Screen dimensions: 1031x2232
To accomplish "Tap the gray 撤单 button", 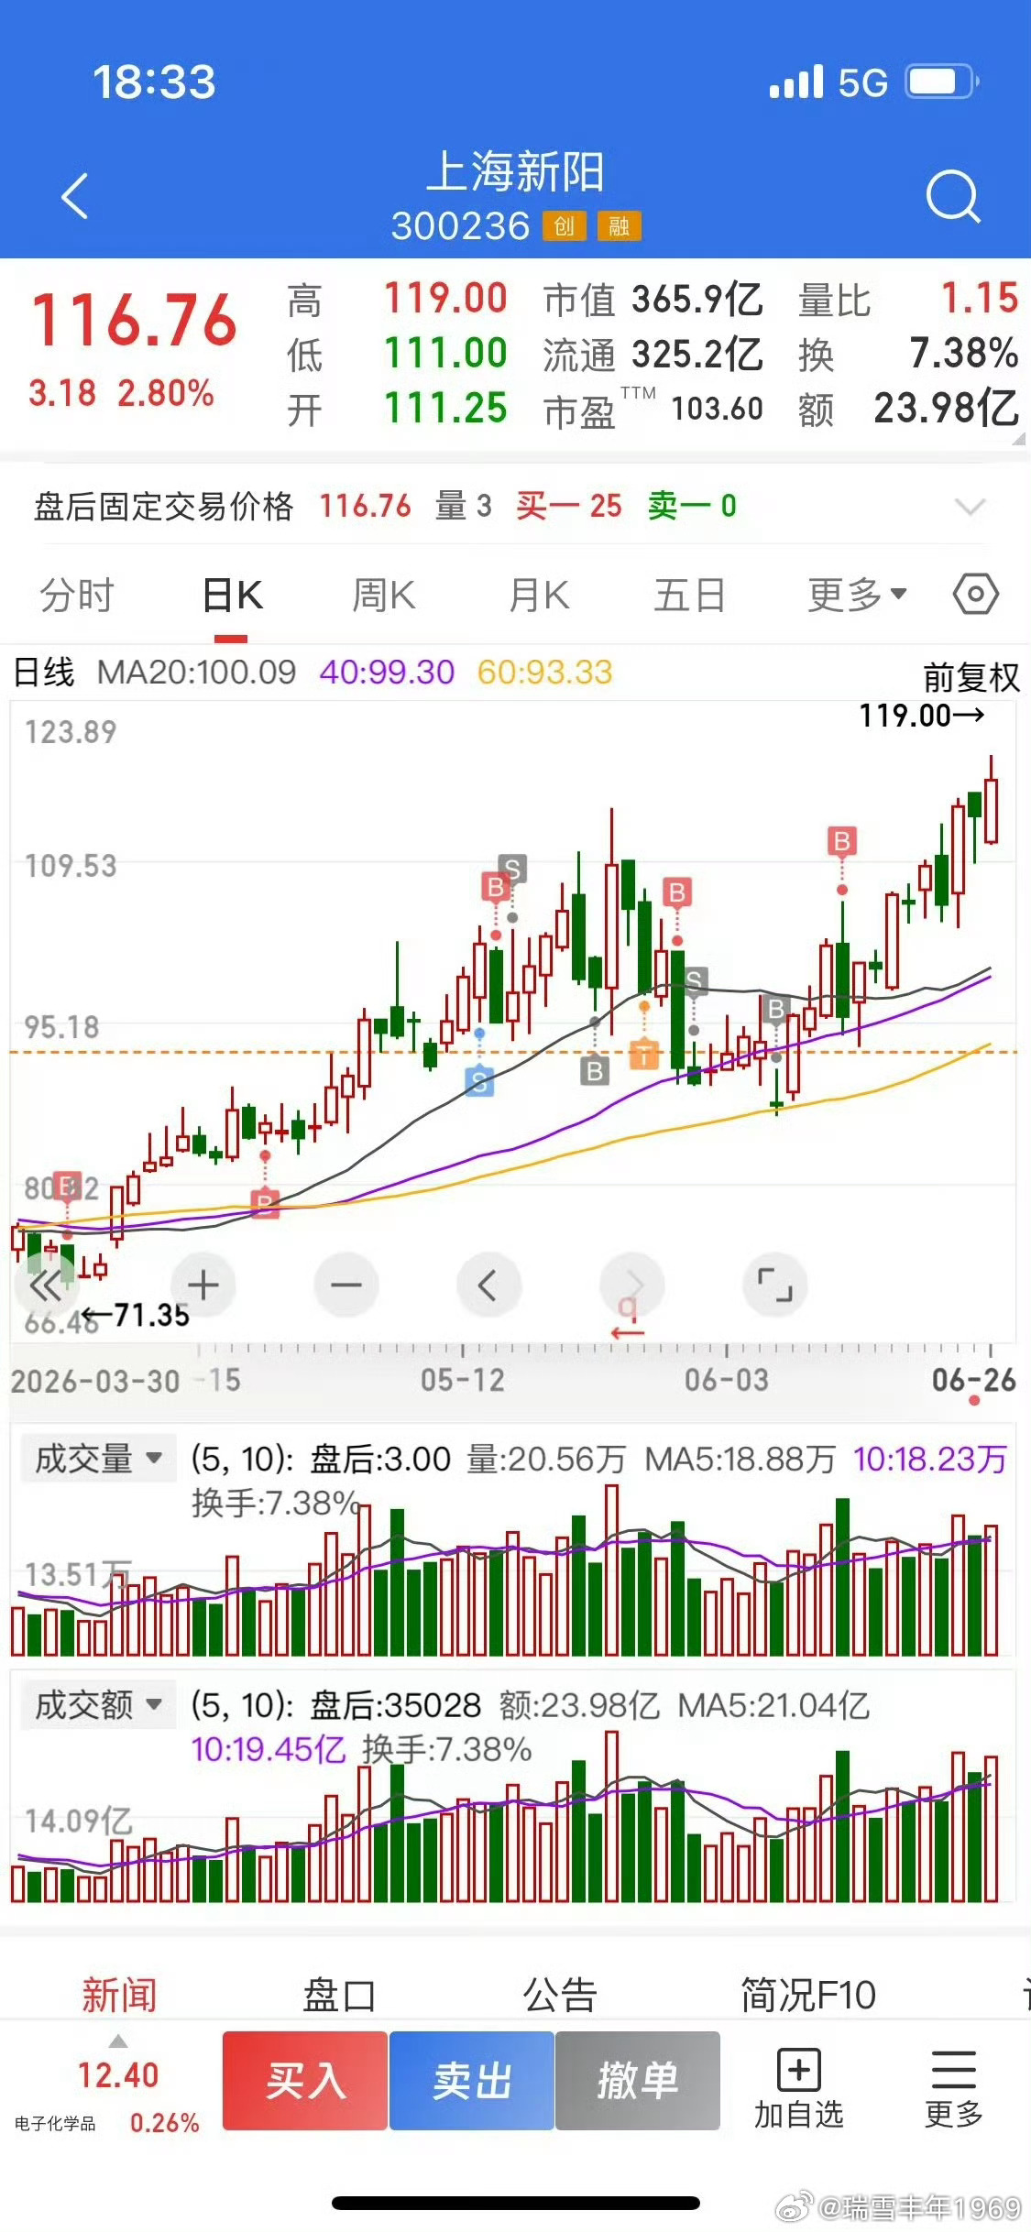I will (638, 2080).
